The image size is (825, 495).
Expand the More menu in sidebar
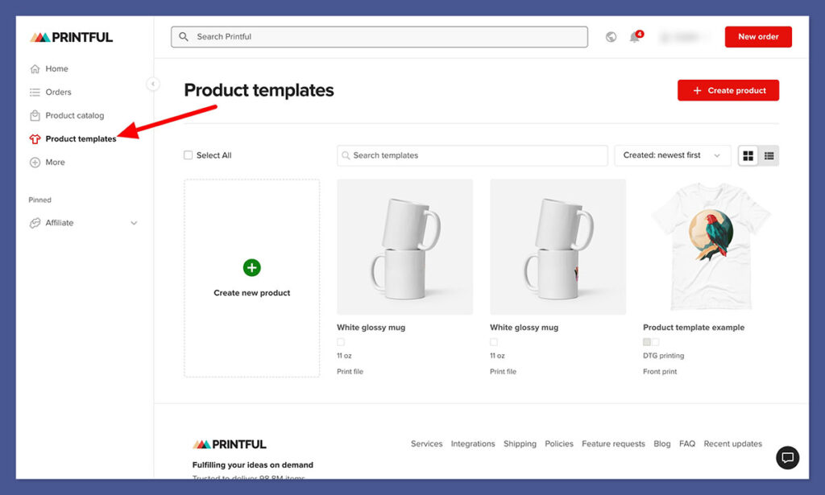pyautogui.click(x=55, y=162)
